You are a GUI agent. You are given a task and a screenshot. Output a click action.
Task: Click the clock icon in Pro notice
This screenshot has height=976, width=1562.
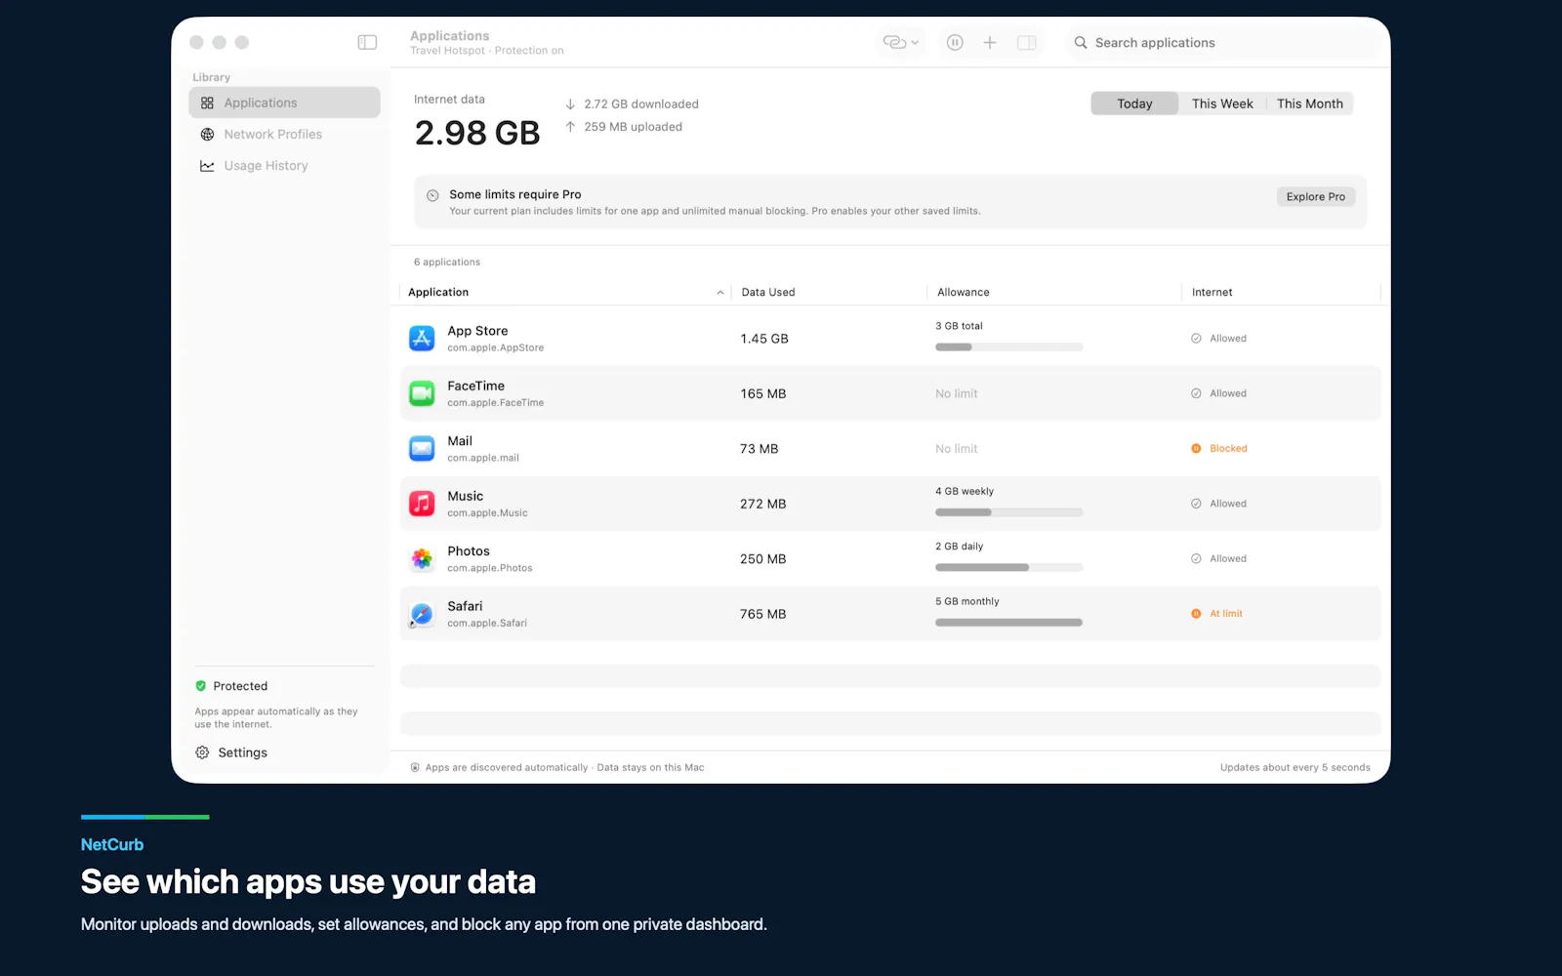[432, 195]
